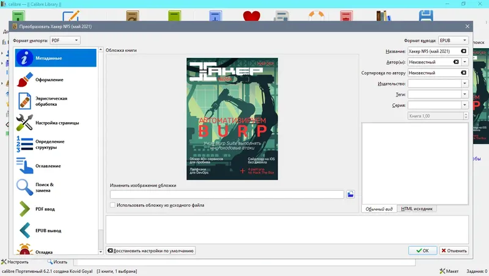Click Искать in calibre bottom bar
The image size is (489, 276).
57,262
